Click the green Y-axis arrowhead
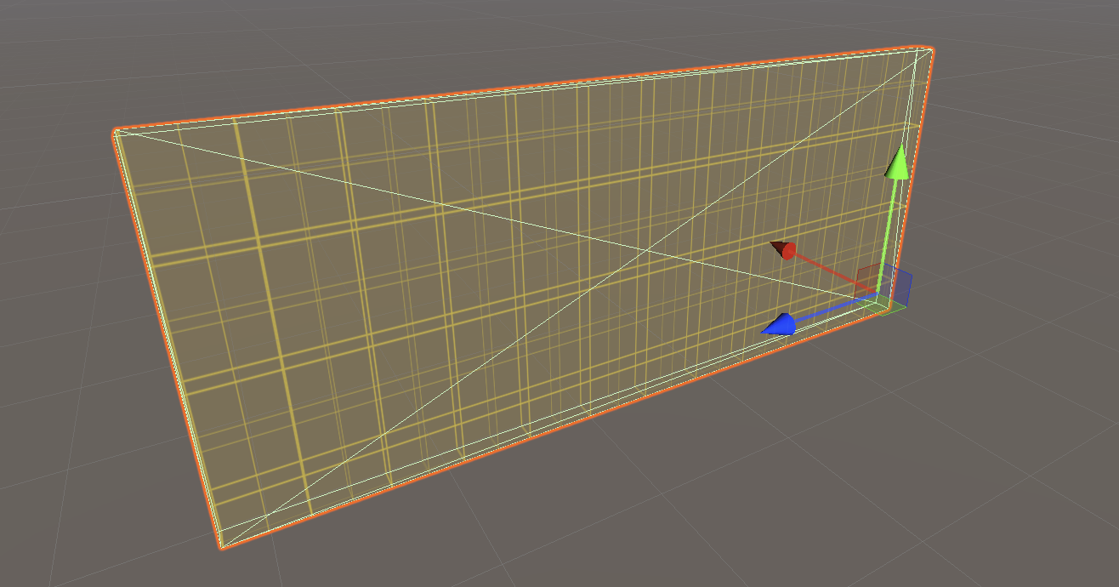 (896, 163)
